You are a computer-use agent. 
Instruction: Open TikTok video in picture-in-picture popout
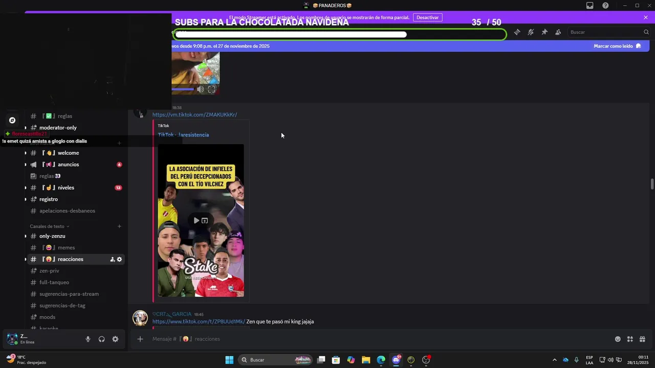(x=205, y=221)
